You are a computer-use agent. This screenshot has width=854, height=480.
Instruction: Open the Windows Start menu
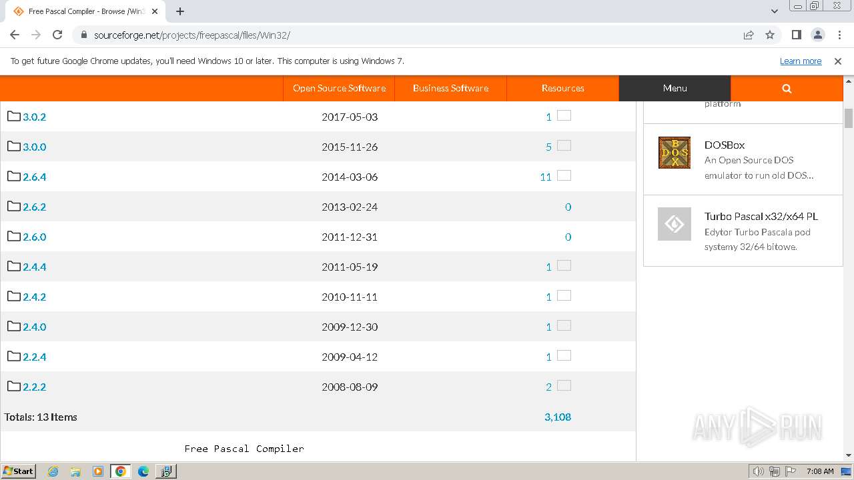[19, 471]
